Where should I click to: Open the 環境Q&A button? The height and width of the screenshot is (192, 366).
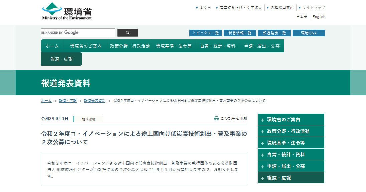pos(308,33)
